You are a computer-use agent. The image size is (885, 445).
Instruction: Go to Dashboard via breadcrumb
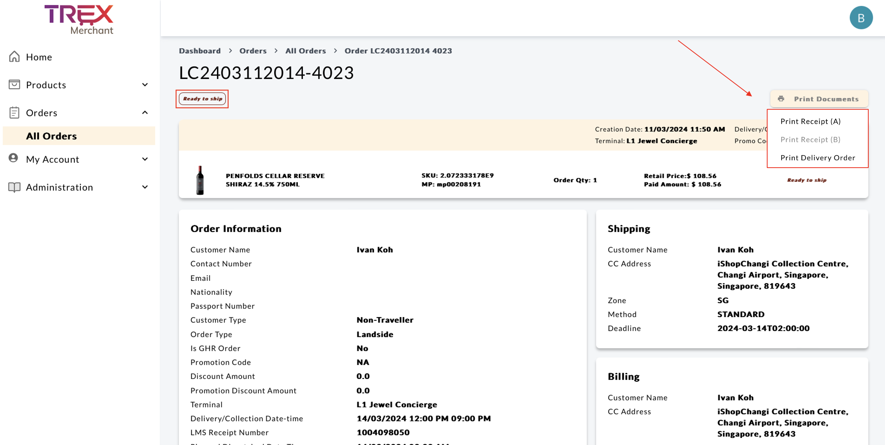[199, 51]
